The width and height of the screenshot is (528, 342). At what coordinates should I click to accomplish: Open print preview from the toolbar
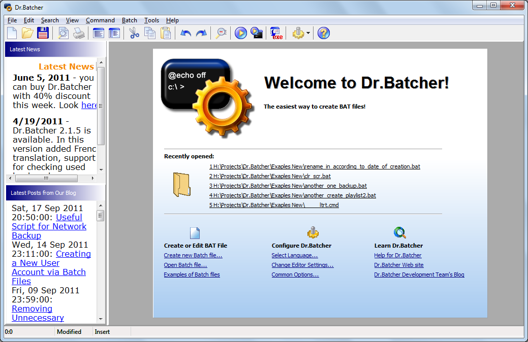pos(63,33)
